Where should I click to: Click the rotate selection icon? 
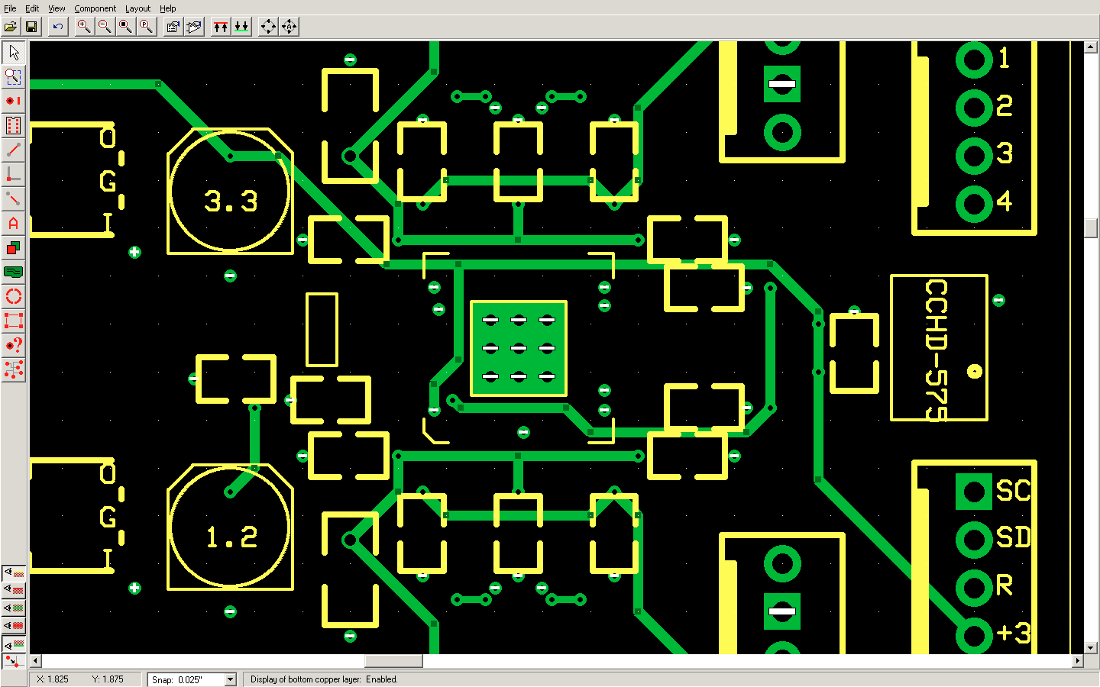click(268, 27)
